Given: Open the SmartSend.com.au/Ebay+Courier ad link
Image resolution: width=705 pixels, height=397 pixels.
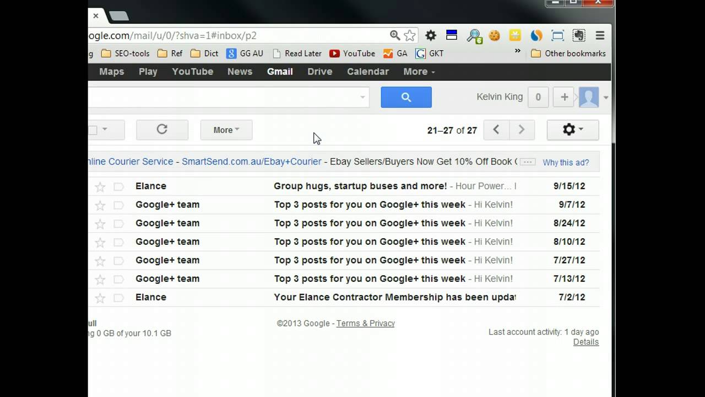Looking at the screenshot, I should point(251,162).
